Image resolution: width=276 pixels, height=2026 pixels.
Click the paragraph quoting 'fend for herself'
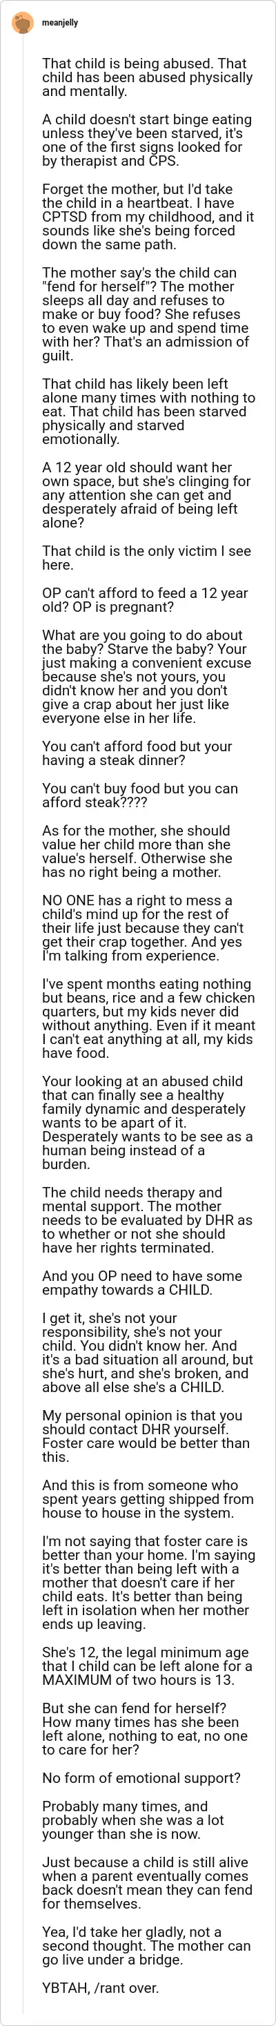point(148,315)
